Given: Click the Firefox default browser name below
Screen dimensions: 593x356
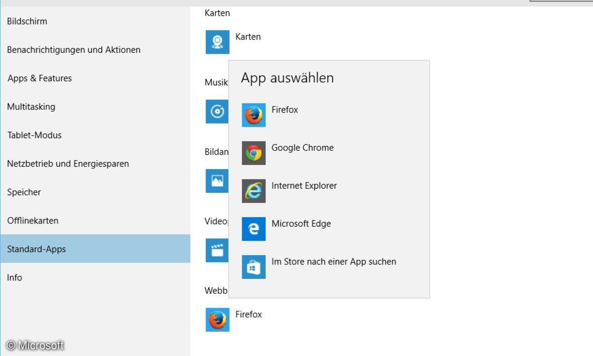Looking at the screenshot, I should pyautogui.click(x=249, y=314).
